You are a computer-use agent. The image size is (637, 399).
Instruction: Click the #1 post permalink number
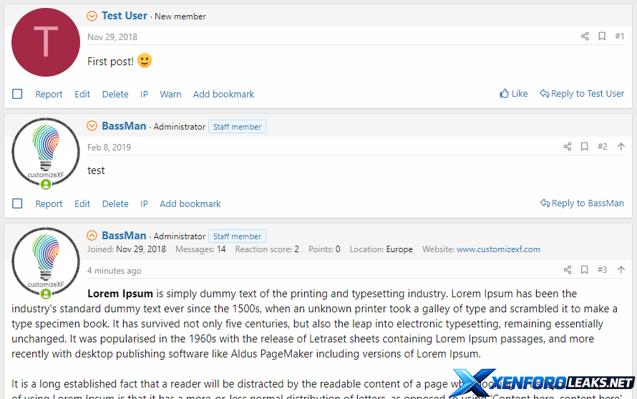click(x=620, y=37)
